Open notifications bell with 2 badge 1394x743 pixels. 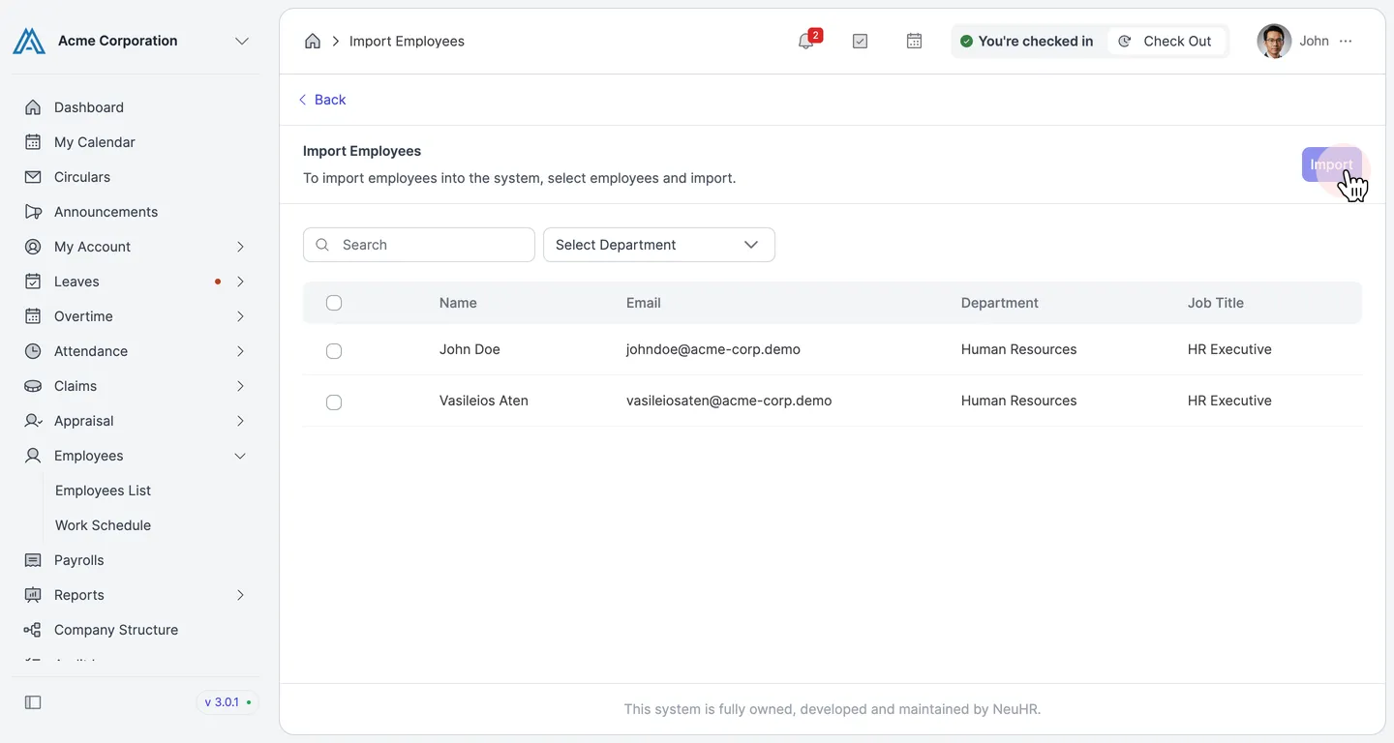(808, 40)
